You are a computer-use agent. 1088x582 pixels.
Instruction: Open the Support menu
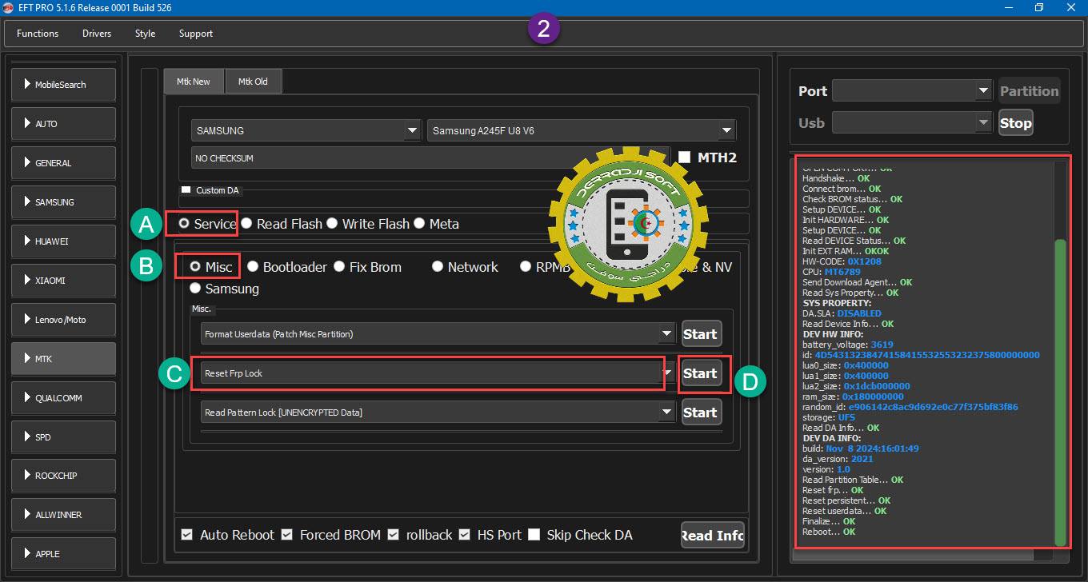(x=196, y=34)
